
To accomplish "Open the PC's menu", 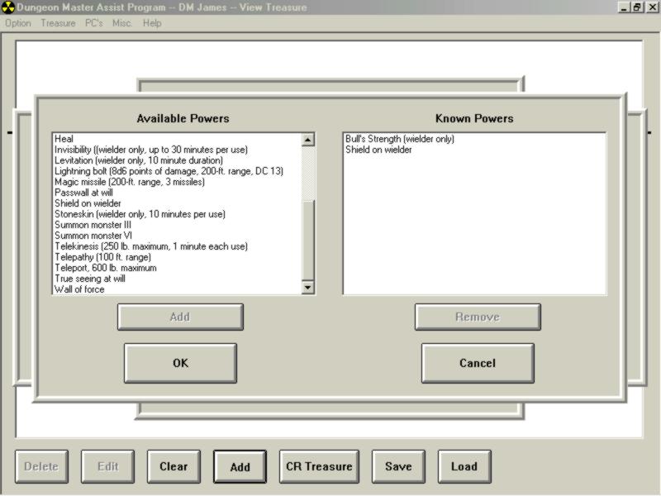I will click(94, 23).
